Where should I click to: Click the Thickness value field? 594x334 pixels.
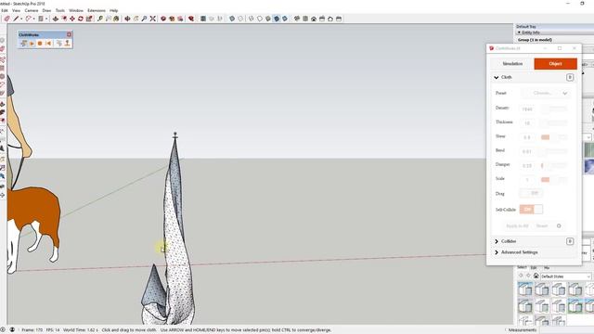click(x=527, y=123)
